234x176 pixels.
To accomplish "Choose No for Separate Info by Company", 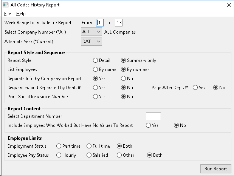I will pos(127,79).
